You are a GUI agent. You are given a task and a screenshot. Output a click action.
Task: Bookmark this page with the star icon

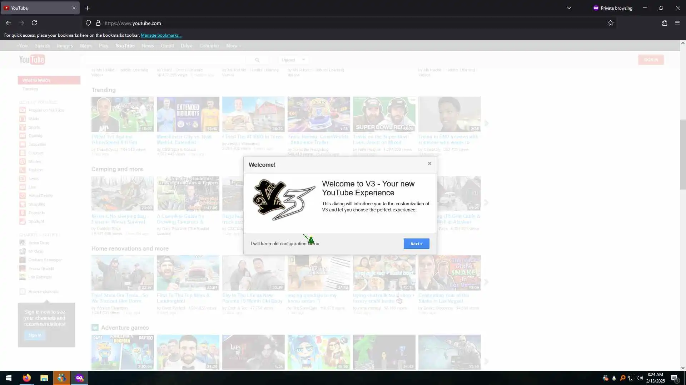pyautogui.click(x=610, y=23)
